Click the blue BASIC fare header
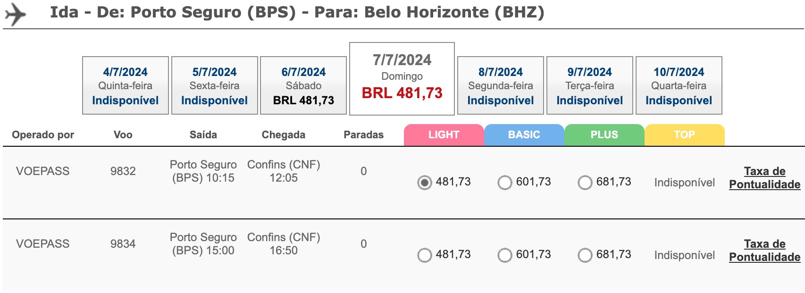The image size is (805, 293). click(524, 135)
